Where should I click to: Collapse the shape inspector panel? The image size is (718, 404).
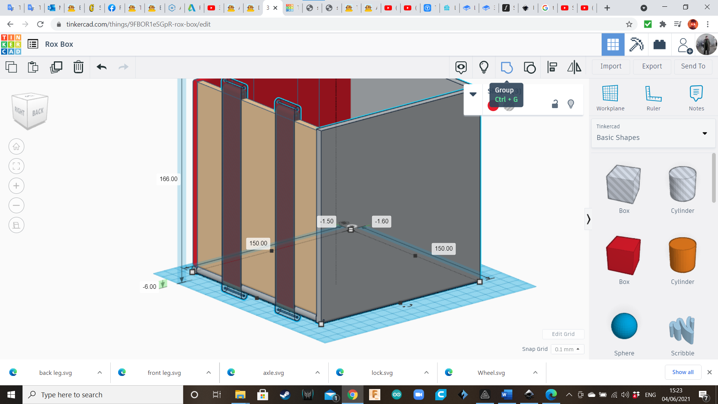pyautogui.click(x=473, y=94)
